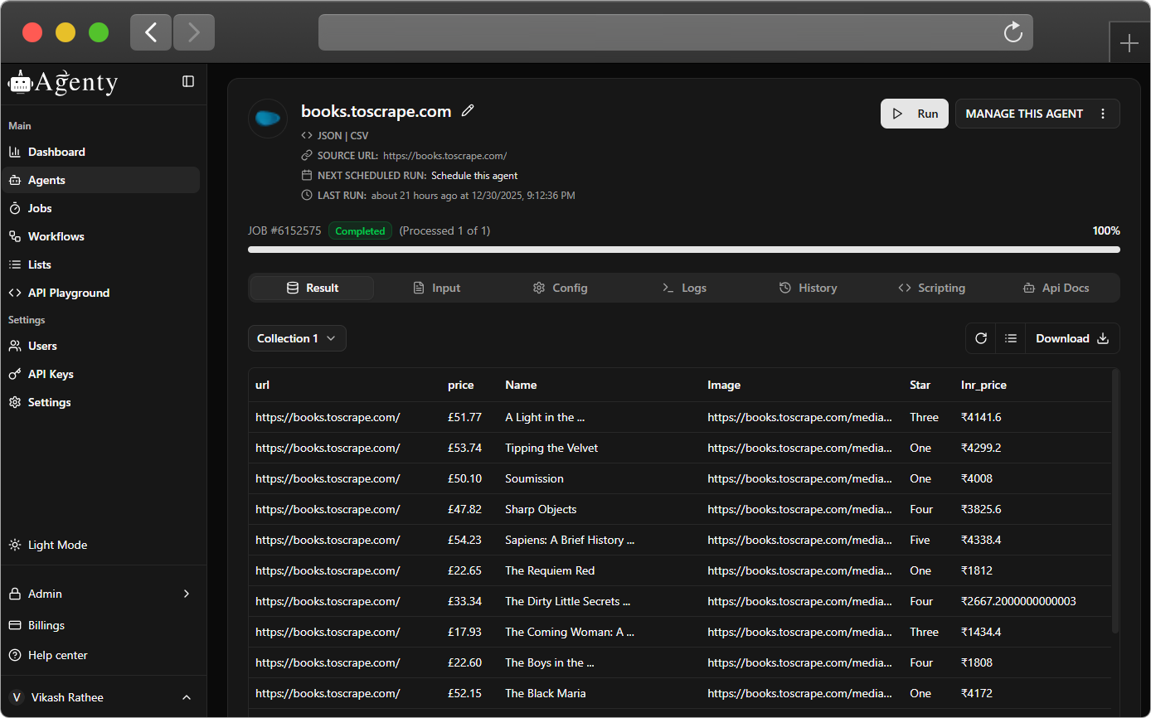Click the browser reload icon
Screen dimensions: 1151x718
[x=1013, y=32]
